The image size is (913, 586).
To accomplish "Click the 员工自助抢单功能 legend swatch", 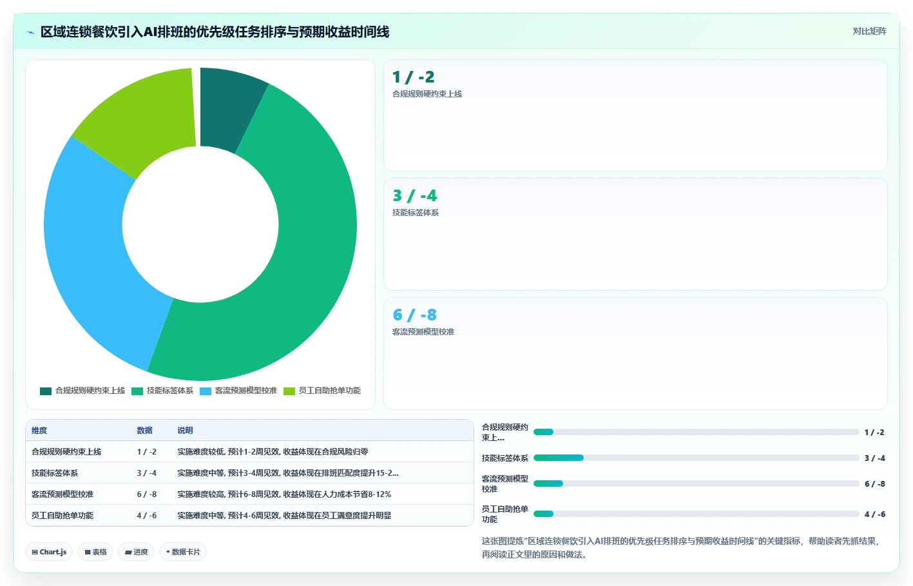I will tap(289, 391).
